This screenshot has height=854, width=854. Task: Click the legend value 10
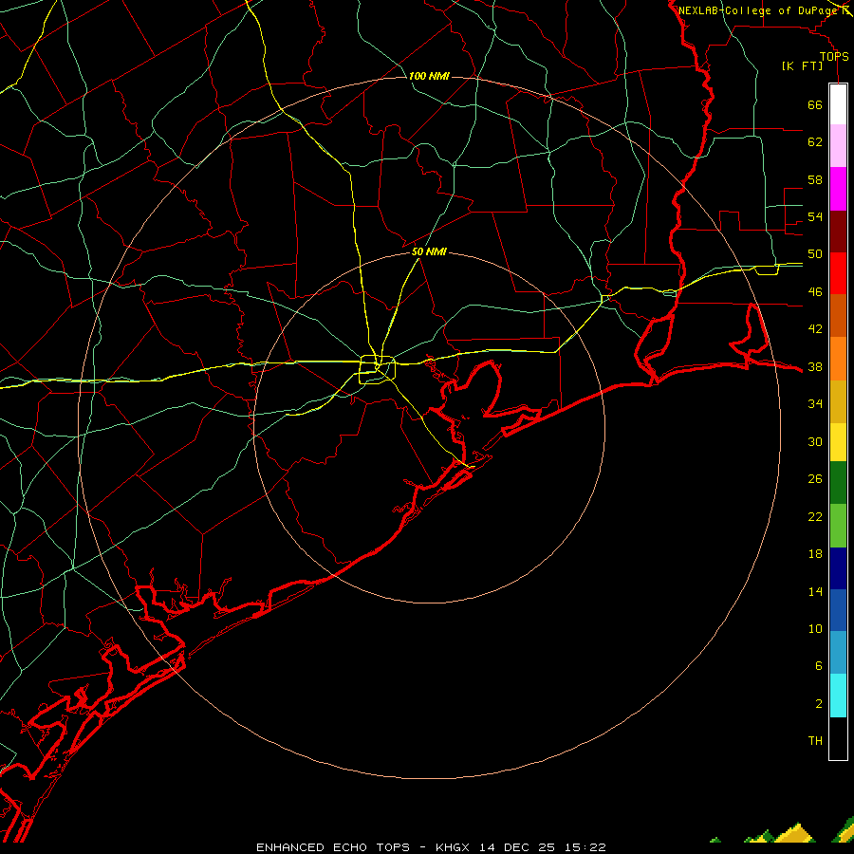click(x=815, y=629)
